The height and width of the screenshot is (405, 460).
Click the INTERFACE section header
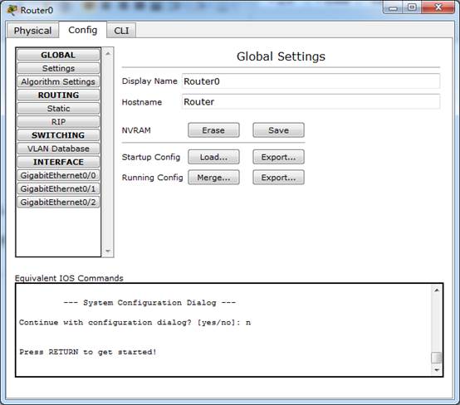[x=58, y=162]
